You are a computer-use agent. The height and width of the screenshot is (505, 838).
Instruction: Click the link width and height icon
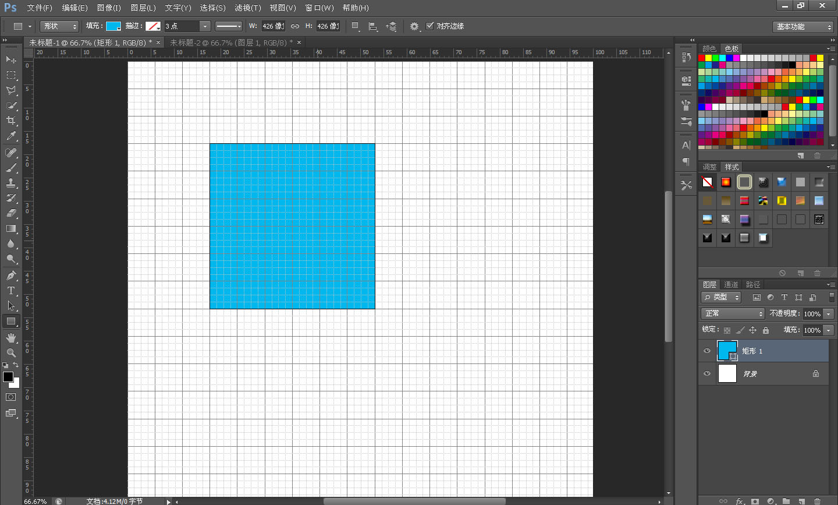tap(295, 26)
